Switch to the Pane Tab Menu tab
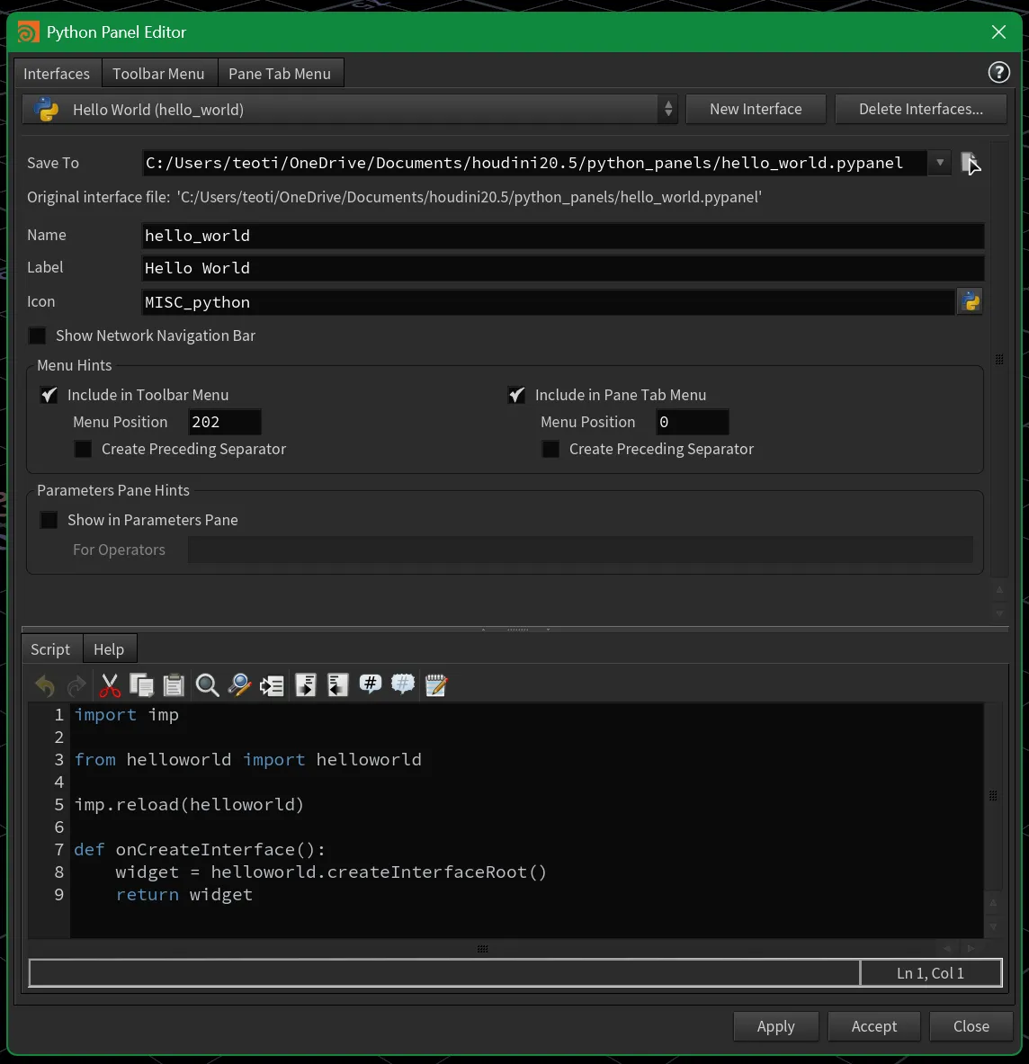Screen dimensions: 1029x1064 pos(281,73)
